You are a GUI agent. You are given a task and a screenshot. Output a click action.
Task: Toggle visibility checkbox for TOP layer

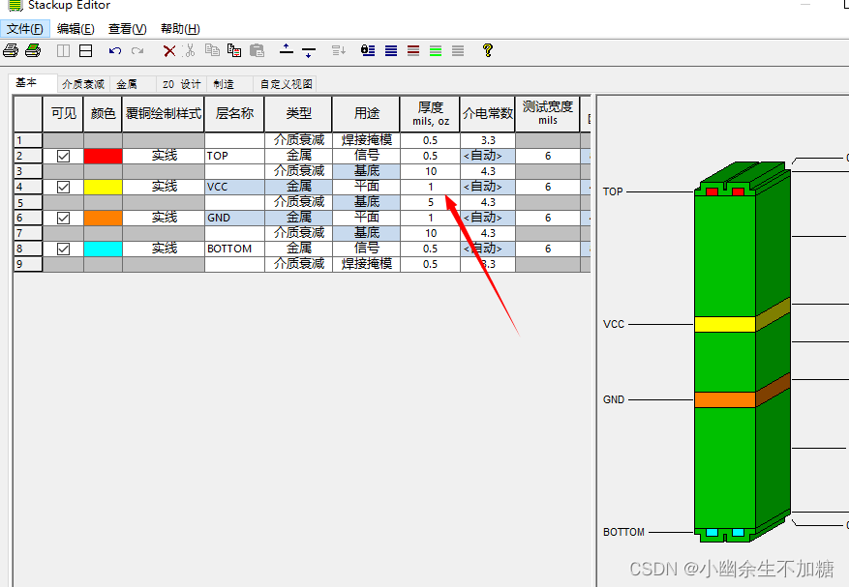click(63, 157)
